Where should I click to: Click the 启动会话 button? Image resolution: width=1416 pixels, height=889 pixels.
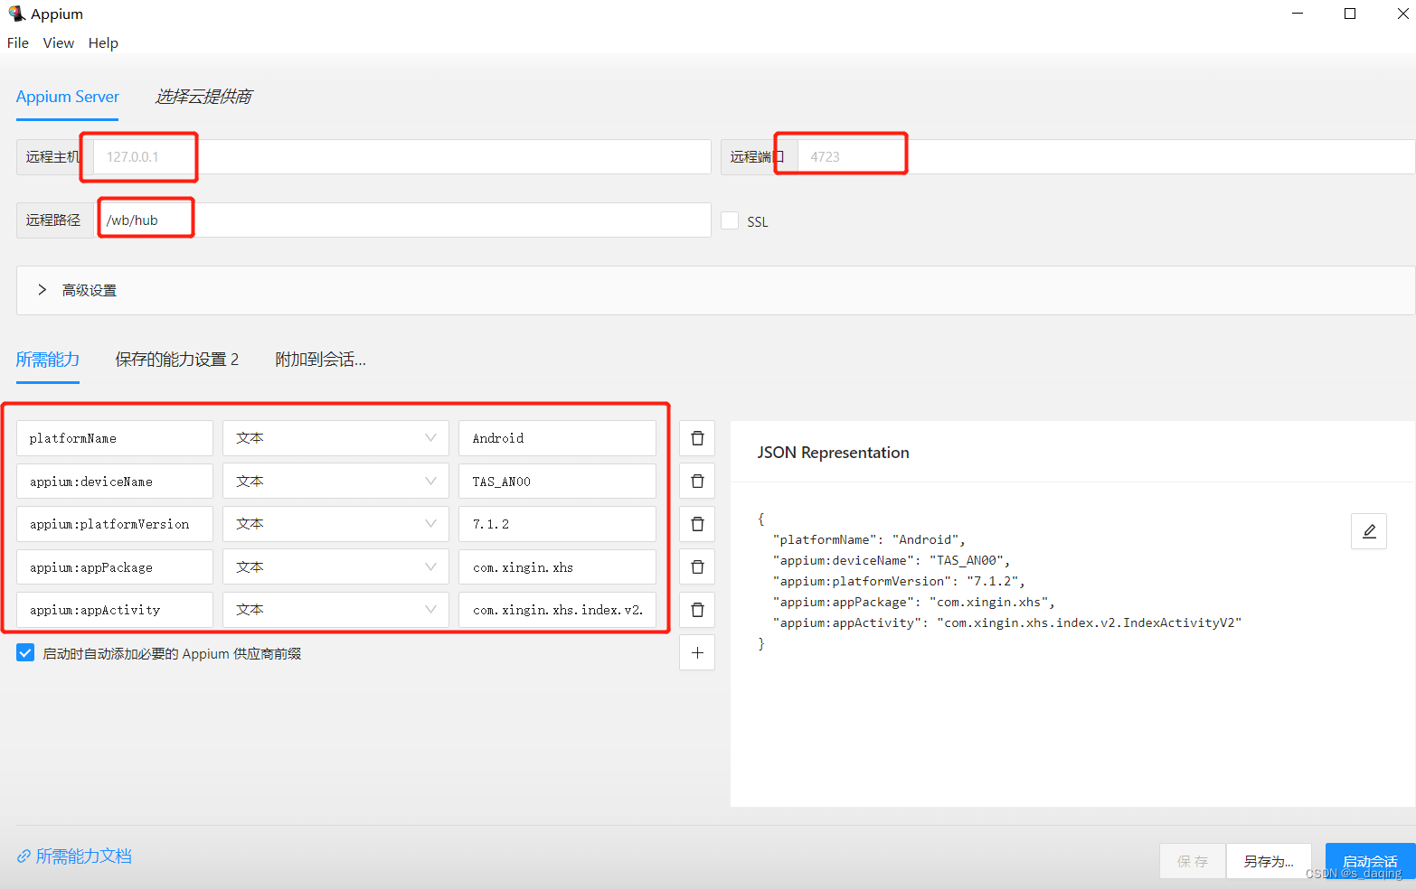(x=1370, y=861)
